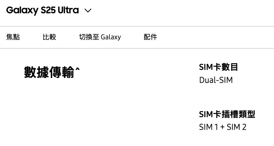Click the plus sign between SIM 1 and SIM 2
Viewport: 274px width, 146px height.
point(222,127)
